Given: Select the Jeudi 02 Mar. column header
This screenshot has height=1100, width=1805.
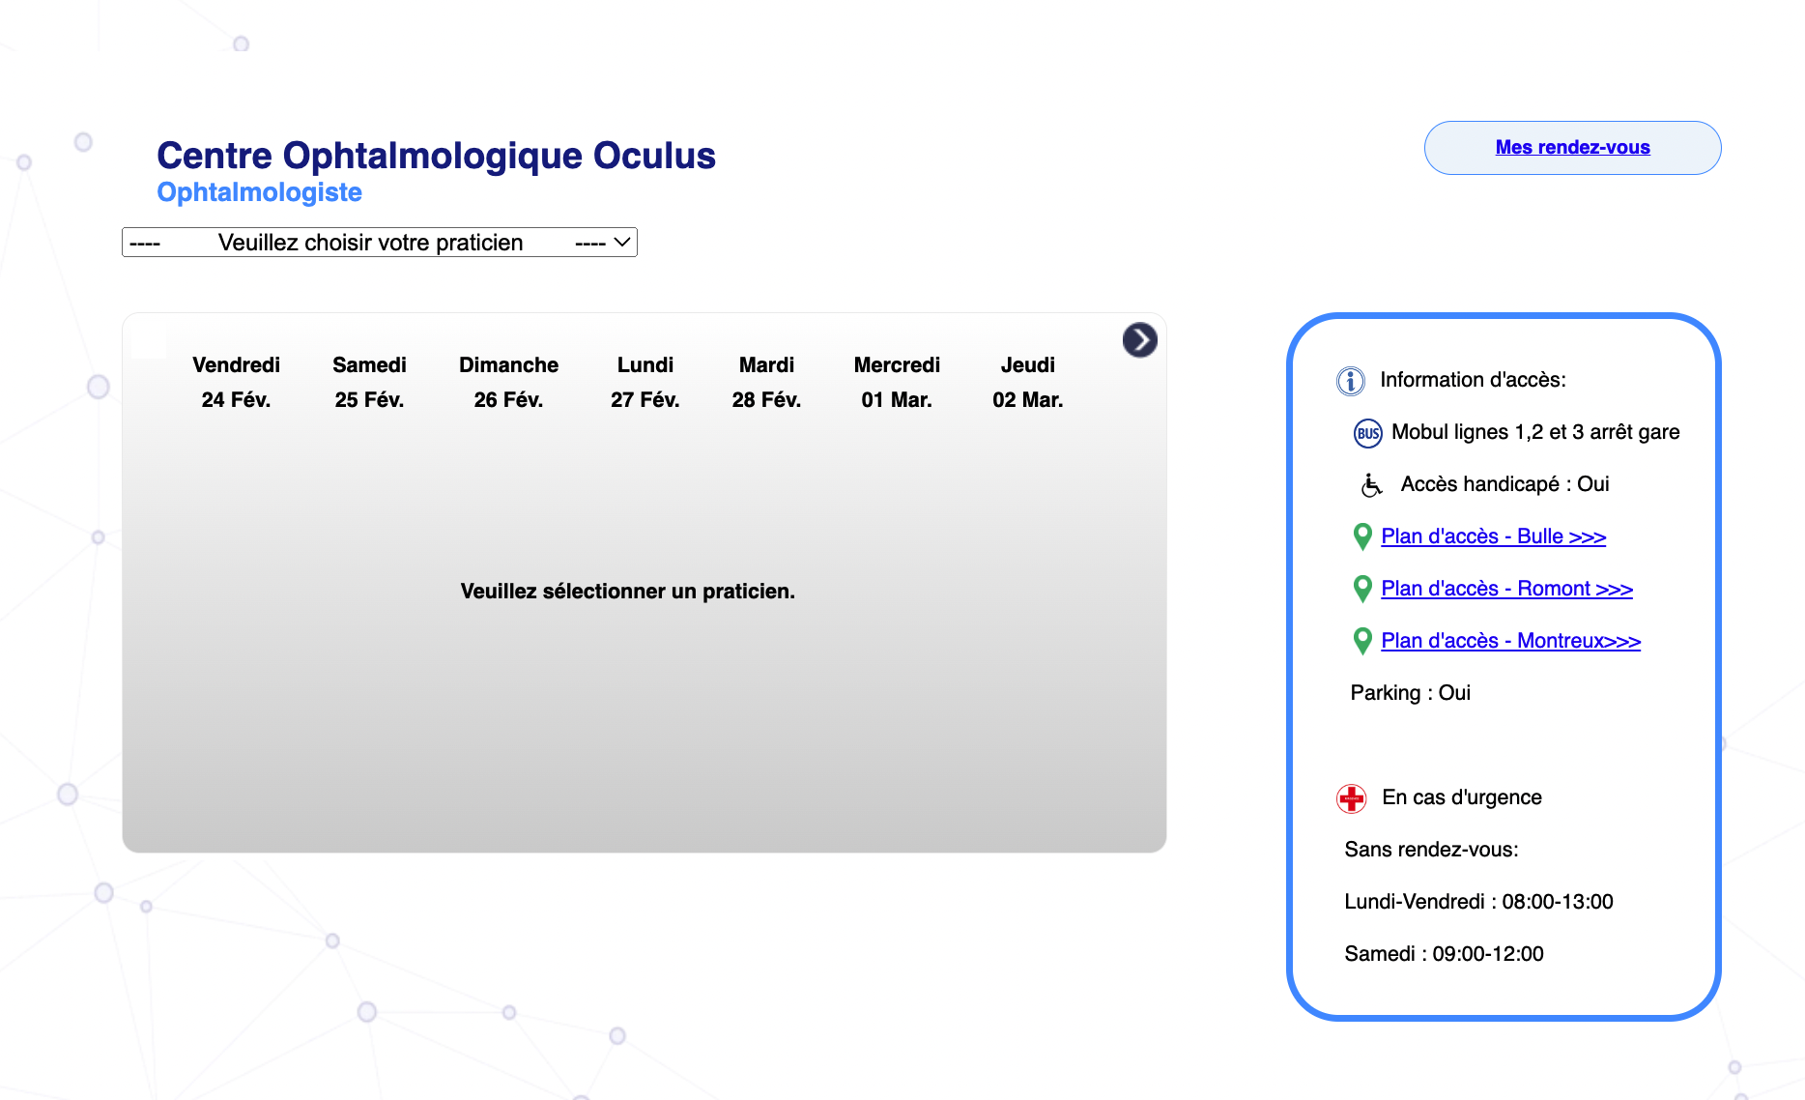Looking at the screenshot, I should pyautogui.click(x=1027, y=382).
